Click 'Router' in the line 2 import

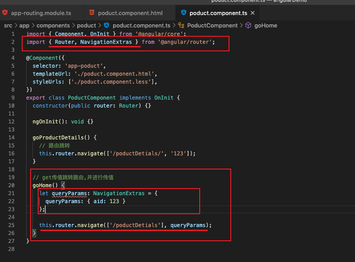64,42
